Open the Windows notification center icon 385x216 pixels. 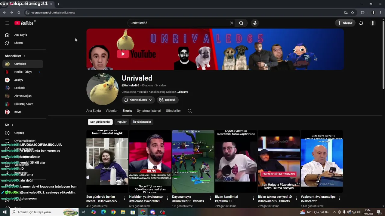pyautogui.click(x=379, y=212)
